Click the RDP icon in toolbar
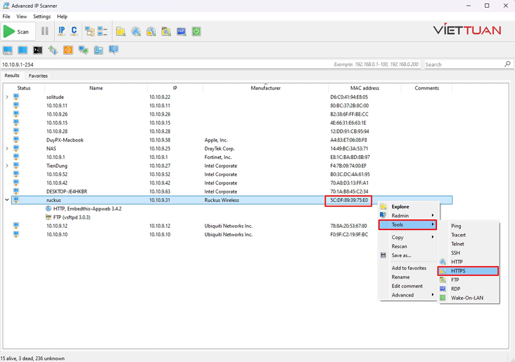This screenshot has height=362, width=515. (x=181, y=31)
